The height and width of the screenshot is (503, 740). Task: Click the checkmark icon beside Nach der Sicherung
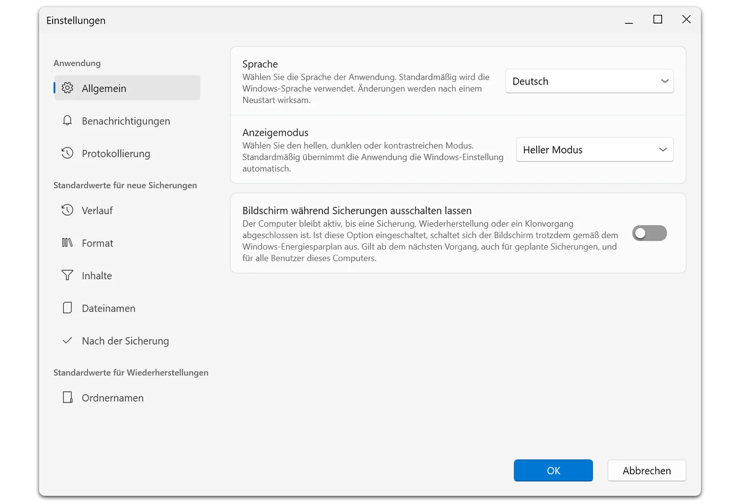point(68,340)
